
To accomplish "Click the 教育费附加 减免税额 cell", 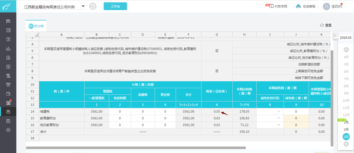I will click(296, 118).
